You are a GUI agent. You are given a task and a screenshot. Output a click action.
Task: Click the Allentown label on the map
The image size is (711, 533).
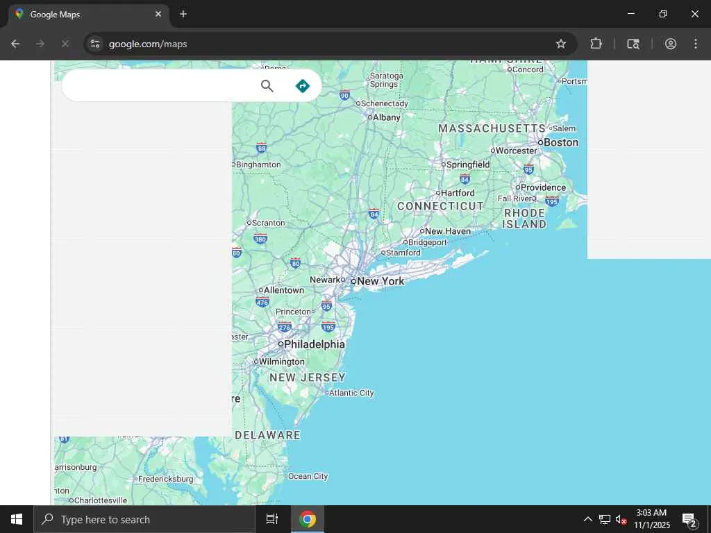(284, 290)
